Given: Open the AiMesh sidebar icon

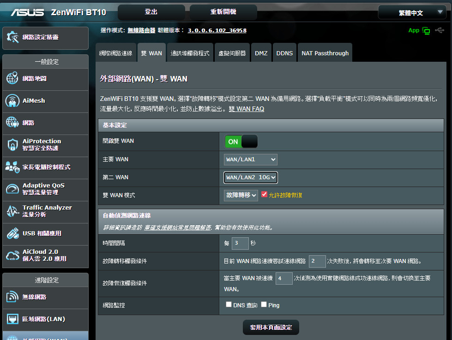Looking at the screenshot, I should click(x=12, y=101).
